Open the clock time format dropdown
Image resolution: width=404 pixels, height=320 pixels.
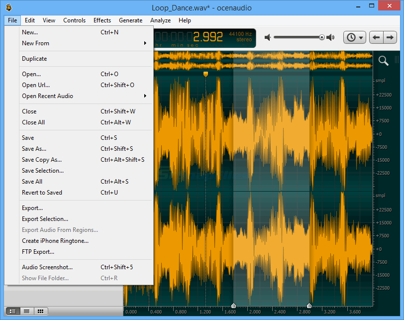pos(354,37)
